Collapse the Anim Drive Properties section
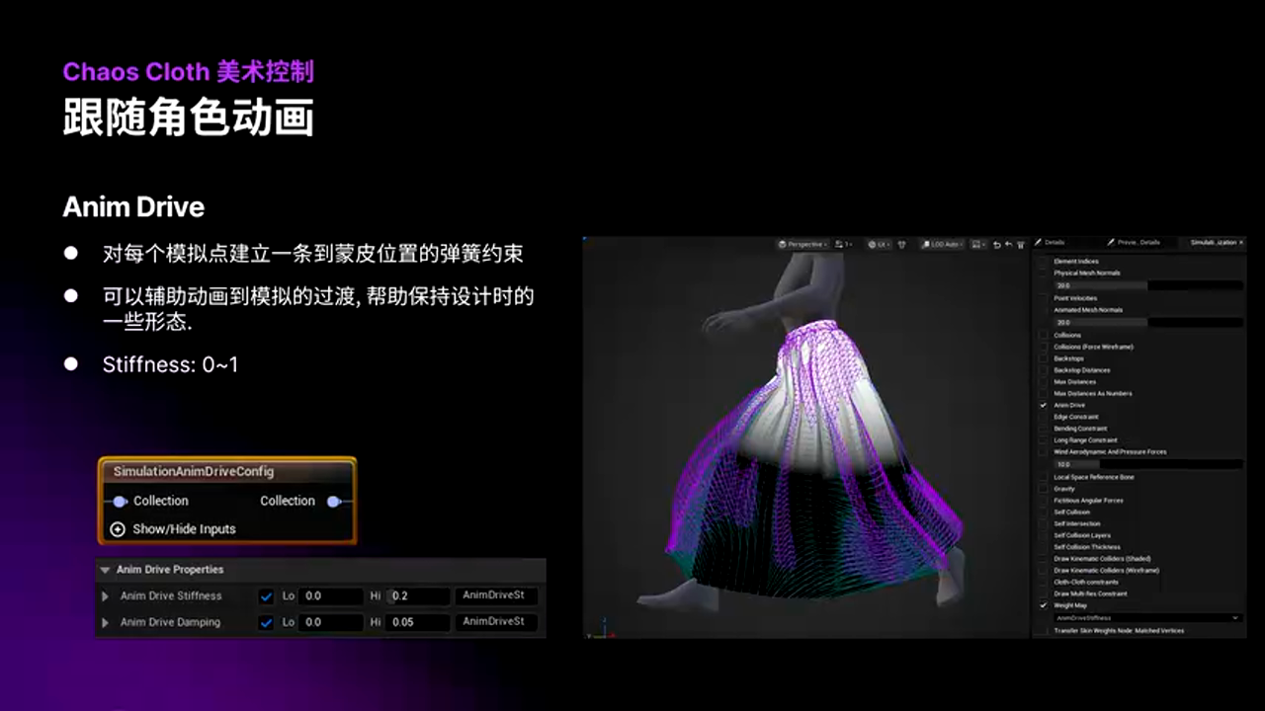 coord(106,570)
